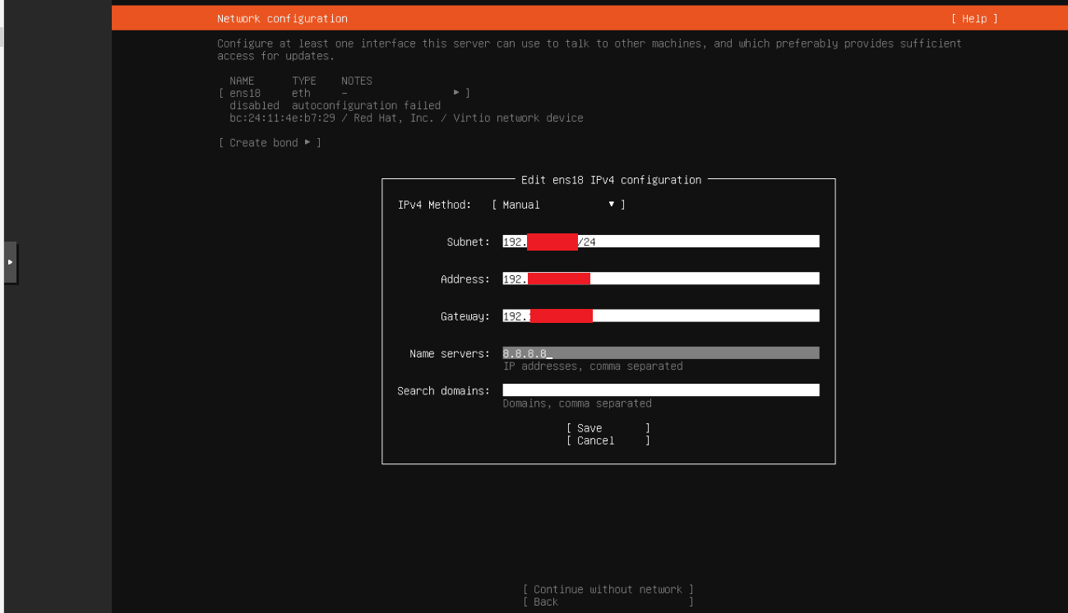Screen dimensions: 1068x613
Task: Click the IP addresses, comma separated hint
Action: click(x=593, y=366)
